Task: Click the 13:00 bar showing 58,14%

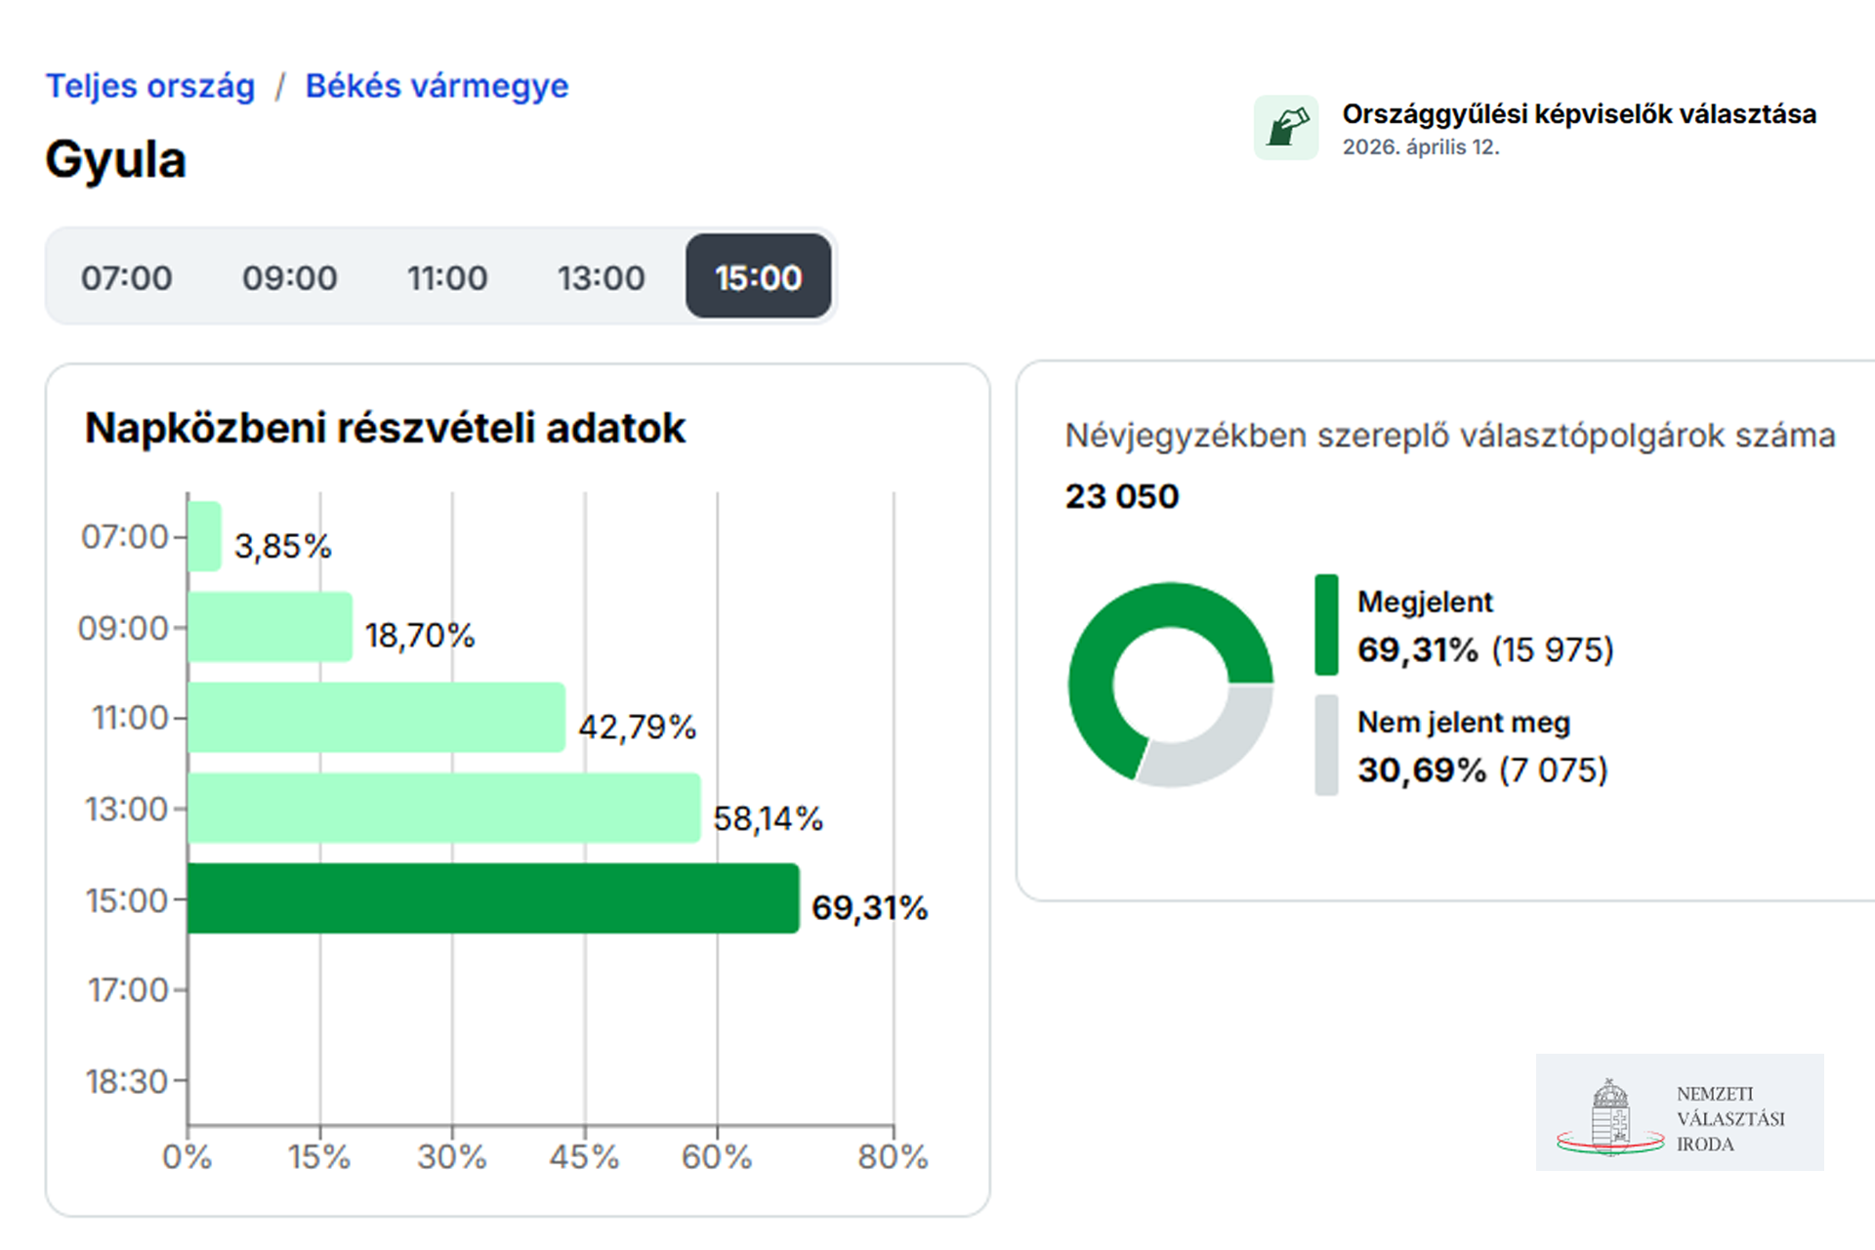Action: 444,808
